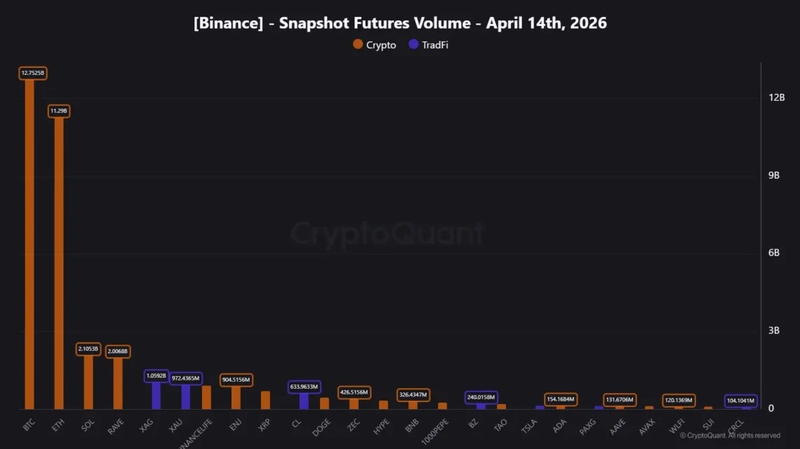Click the CryptoQuant copyright notice
Screen dimensions: 800x449
click(730, 436)
